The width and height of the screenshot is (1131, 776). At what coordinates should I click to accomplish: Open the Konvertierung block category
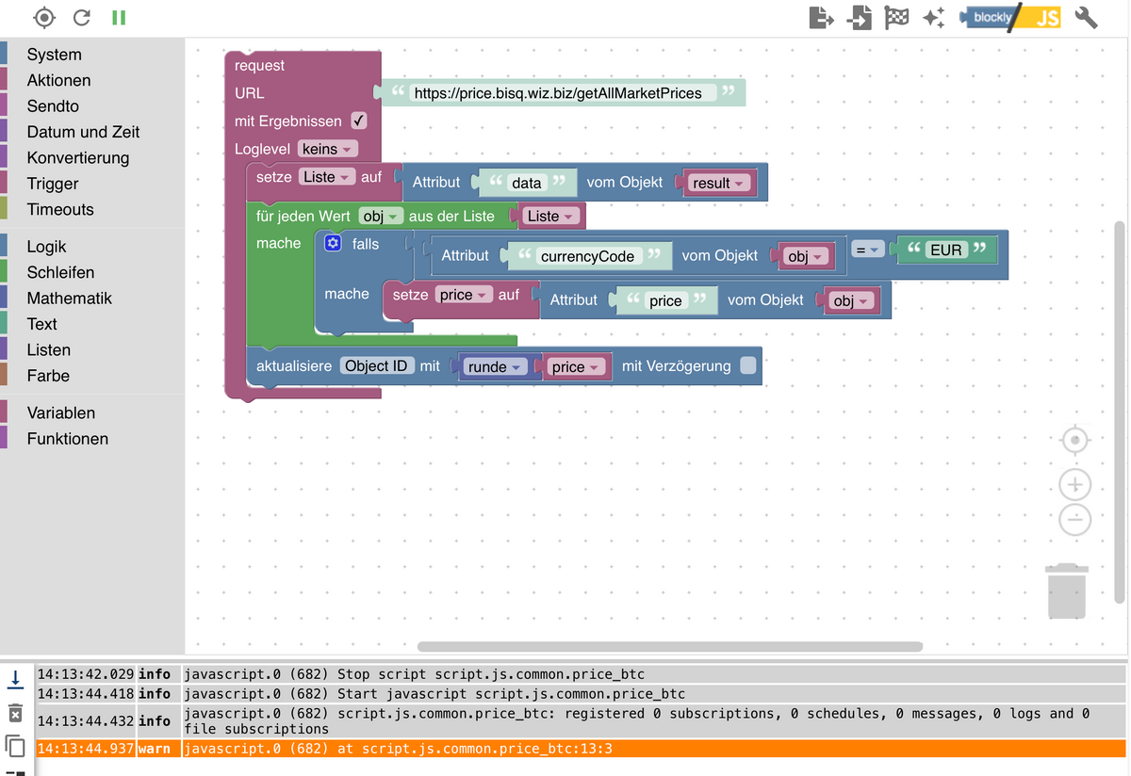(x=78, y=157)
